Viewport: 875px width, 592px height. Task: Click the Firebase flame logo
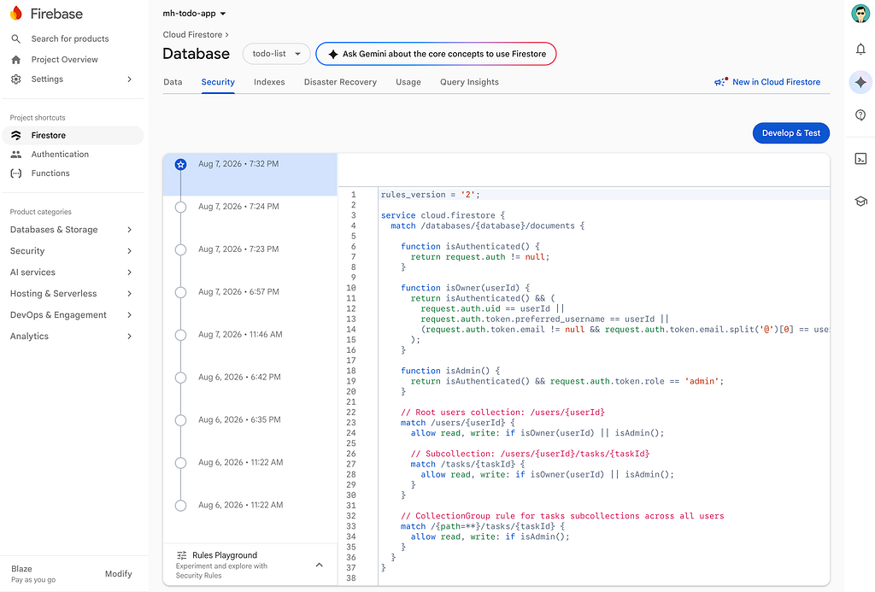coord(16,14)
